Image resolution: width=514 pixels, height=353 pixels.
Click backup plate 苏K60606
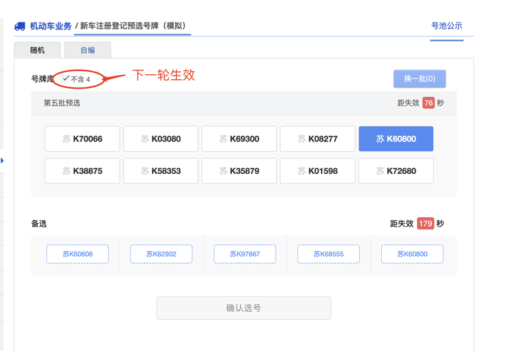click(77, 254)
